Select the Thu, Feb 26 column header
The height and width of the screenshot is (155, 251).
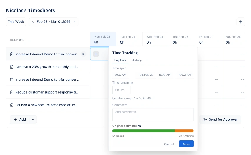tap(182, 39)
